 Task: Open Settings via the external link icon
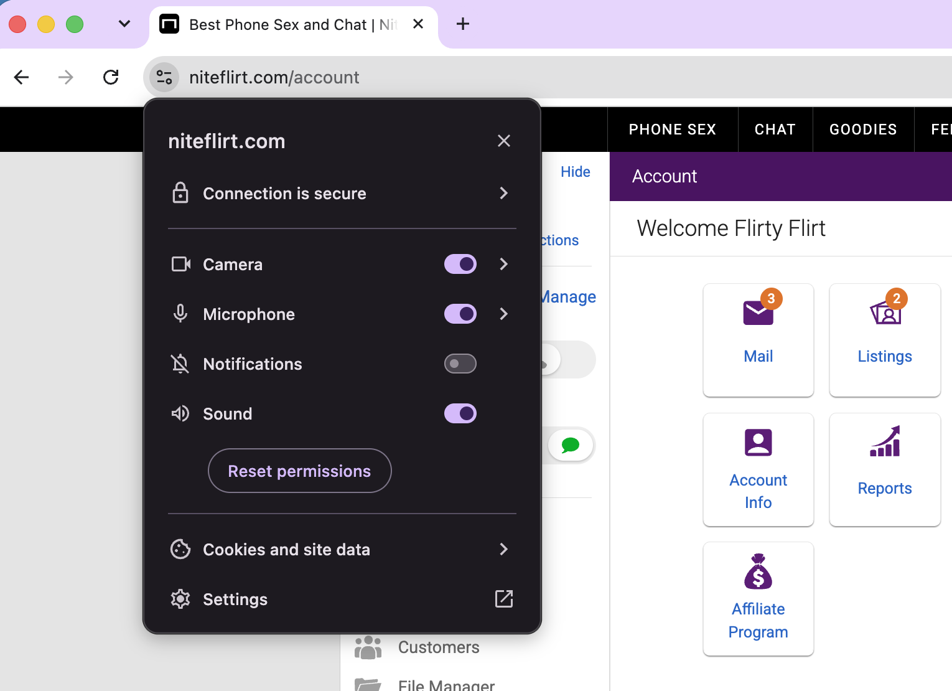tap(504, 599)
